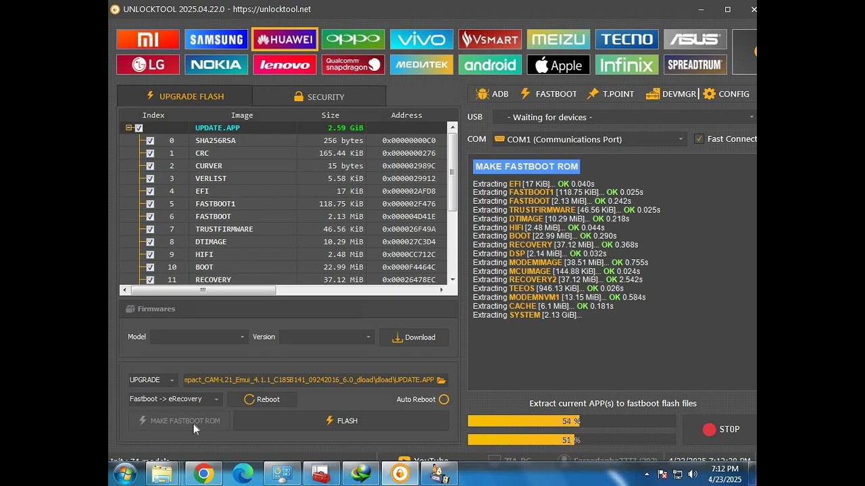Collapse the UPDATE.APP tree node
This screenshot has width=865, height=486.
[128, 128]
